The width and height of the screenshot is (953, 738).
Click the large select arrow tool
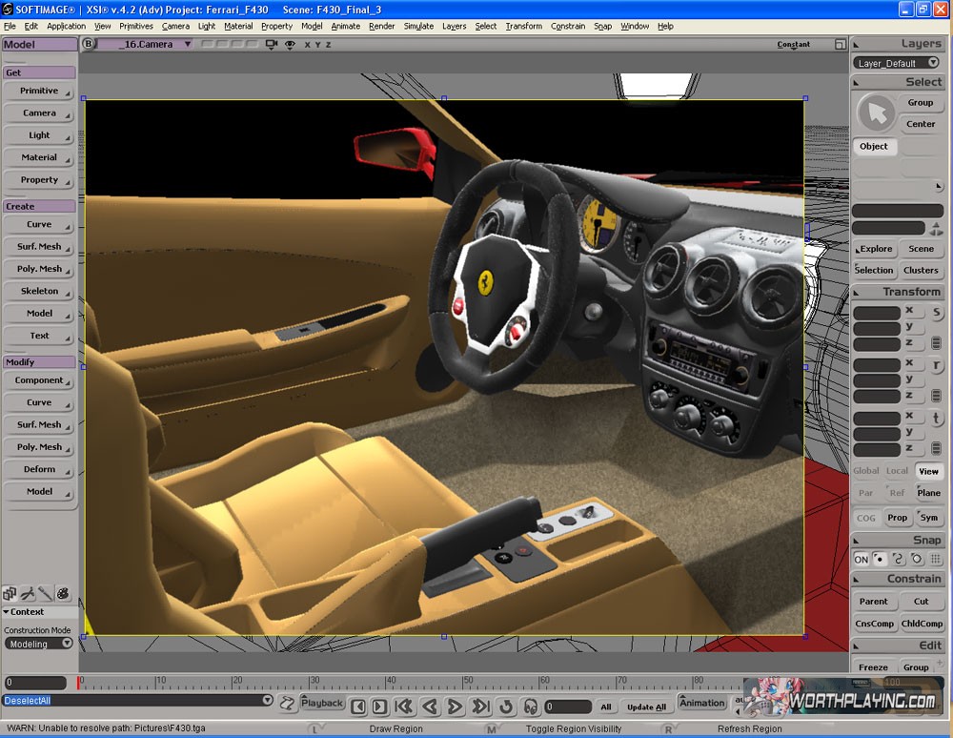point(876,113)
